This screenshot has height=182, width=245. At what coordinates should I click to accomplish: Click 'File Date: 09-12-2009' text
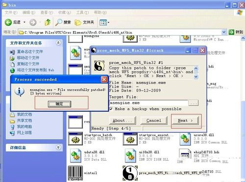[x=135, y=90]
